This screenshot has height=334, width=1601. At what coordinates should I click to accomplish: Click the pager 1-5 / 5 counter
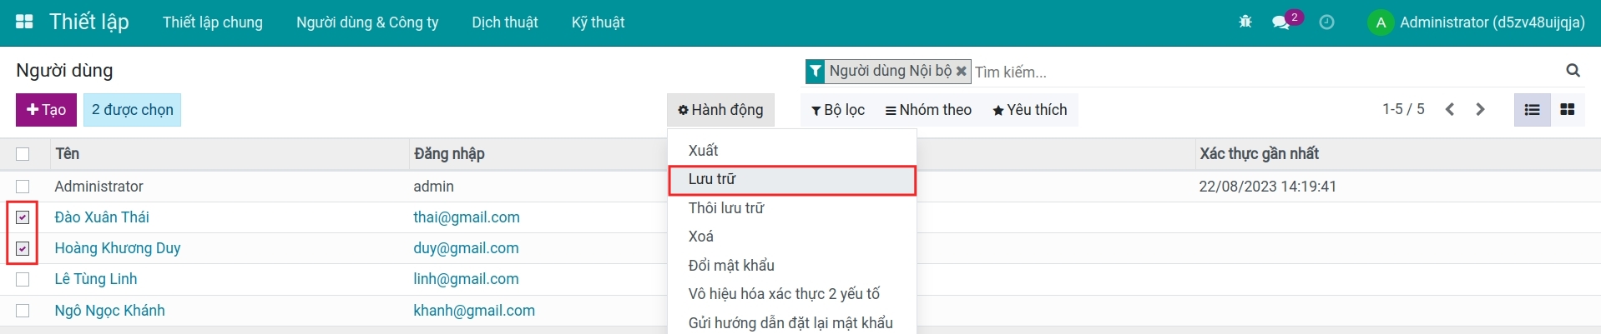pos(1403,109)
